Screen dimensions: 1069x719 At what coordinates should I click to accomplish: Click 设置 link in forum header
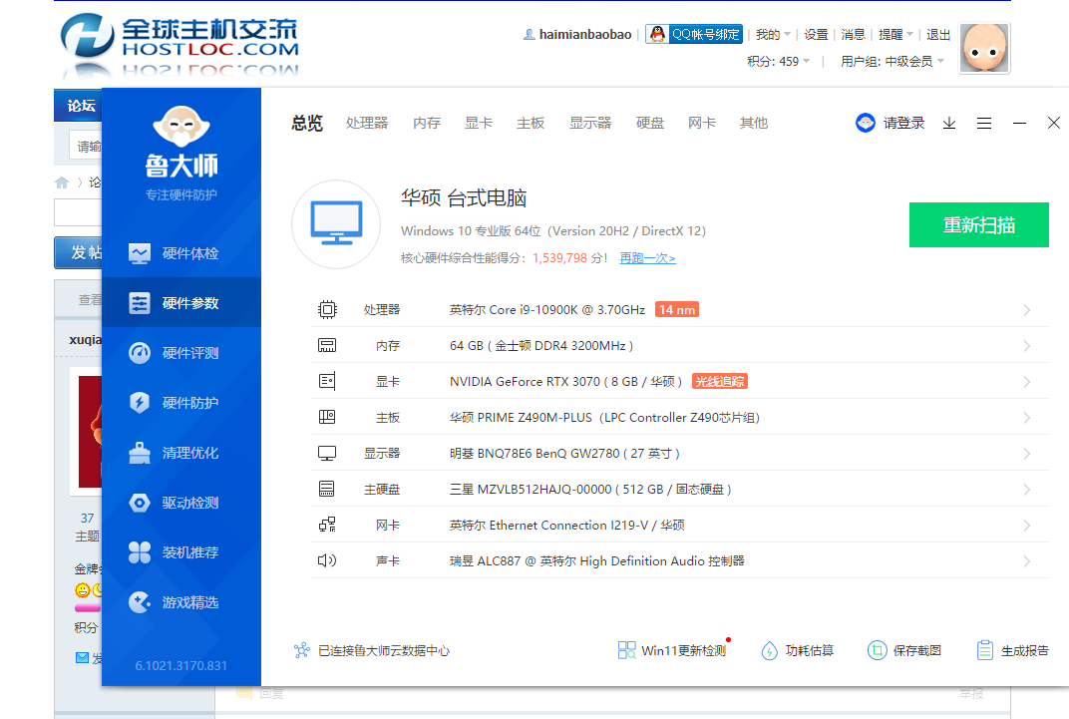pyautogui.click(x=816, y=34)
